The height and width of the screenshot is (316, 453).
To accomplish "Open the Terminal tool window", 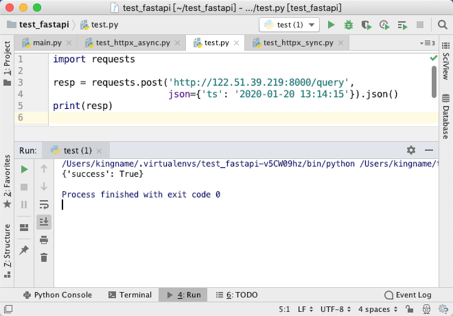I will click(130, 295).
